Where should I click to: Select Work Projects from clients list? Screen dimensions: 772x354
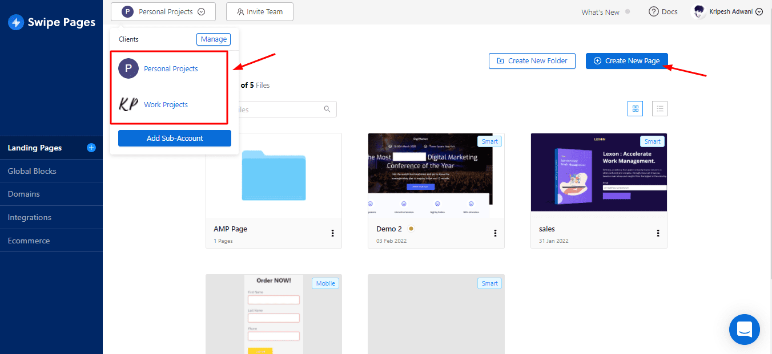pyautogui.click(x=166, y=104)
